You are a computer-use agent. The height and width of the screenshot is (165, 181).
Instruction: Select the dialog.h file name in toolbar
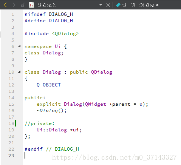pyautogui.click(x=46, y=5)
